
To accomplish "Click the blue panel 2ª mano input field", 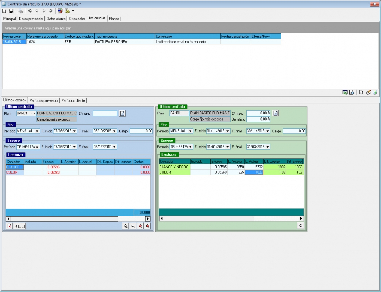I will (105, 114).
